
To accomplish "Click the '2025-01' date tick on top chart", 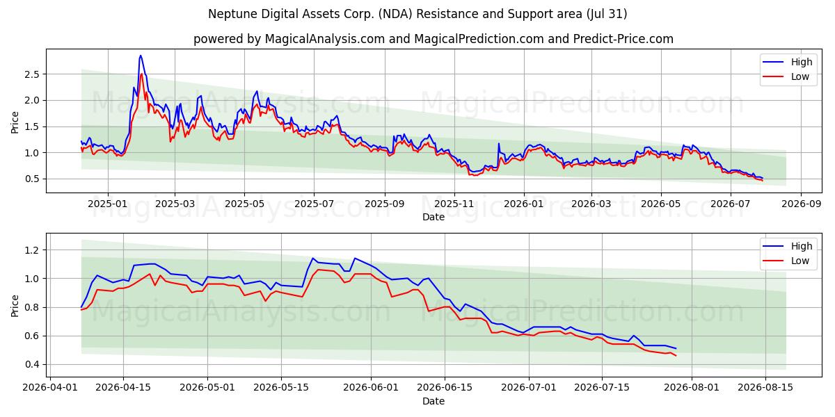I will 107,204.
